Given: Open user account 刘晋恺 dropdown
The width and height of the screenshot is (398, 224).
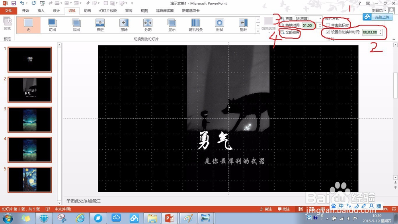Looking at the screenshot, I should tap(379, 10).
